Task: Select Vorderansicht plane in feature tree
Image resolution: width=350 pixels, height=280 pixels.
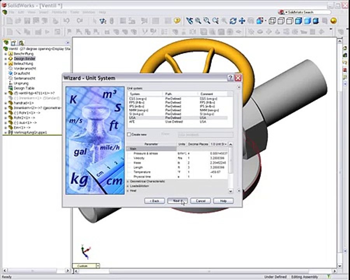Action: 25,68
